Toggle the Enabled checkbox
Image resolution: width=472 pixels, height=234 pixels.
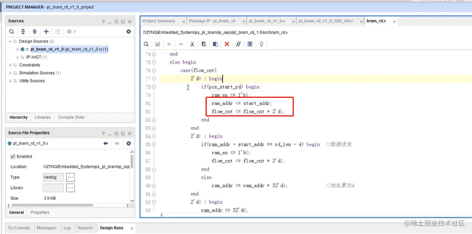pyautogui.click(x=13, y=156)
